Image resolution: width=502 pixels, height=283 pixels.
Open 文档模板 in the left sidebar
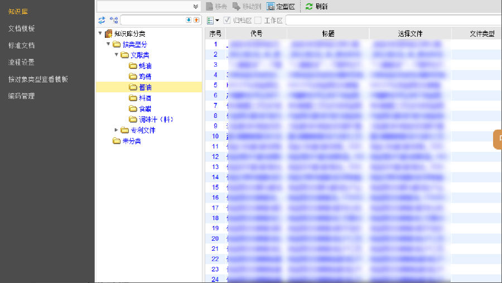click(21, 28)
